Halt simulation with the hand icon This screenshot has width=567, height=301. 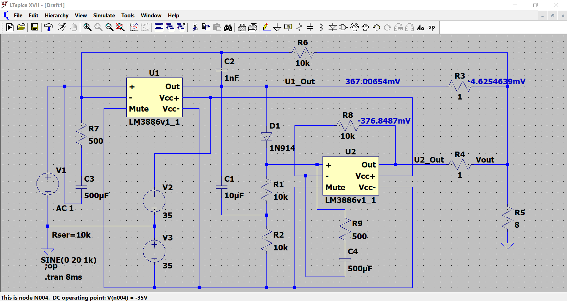73,27
